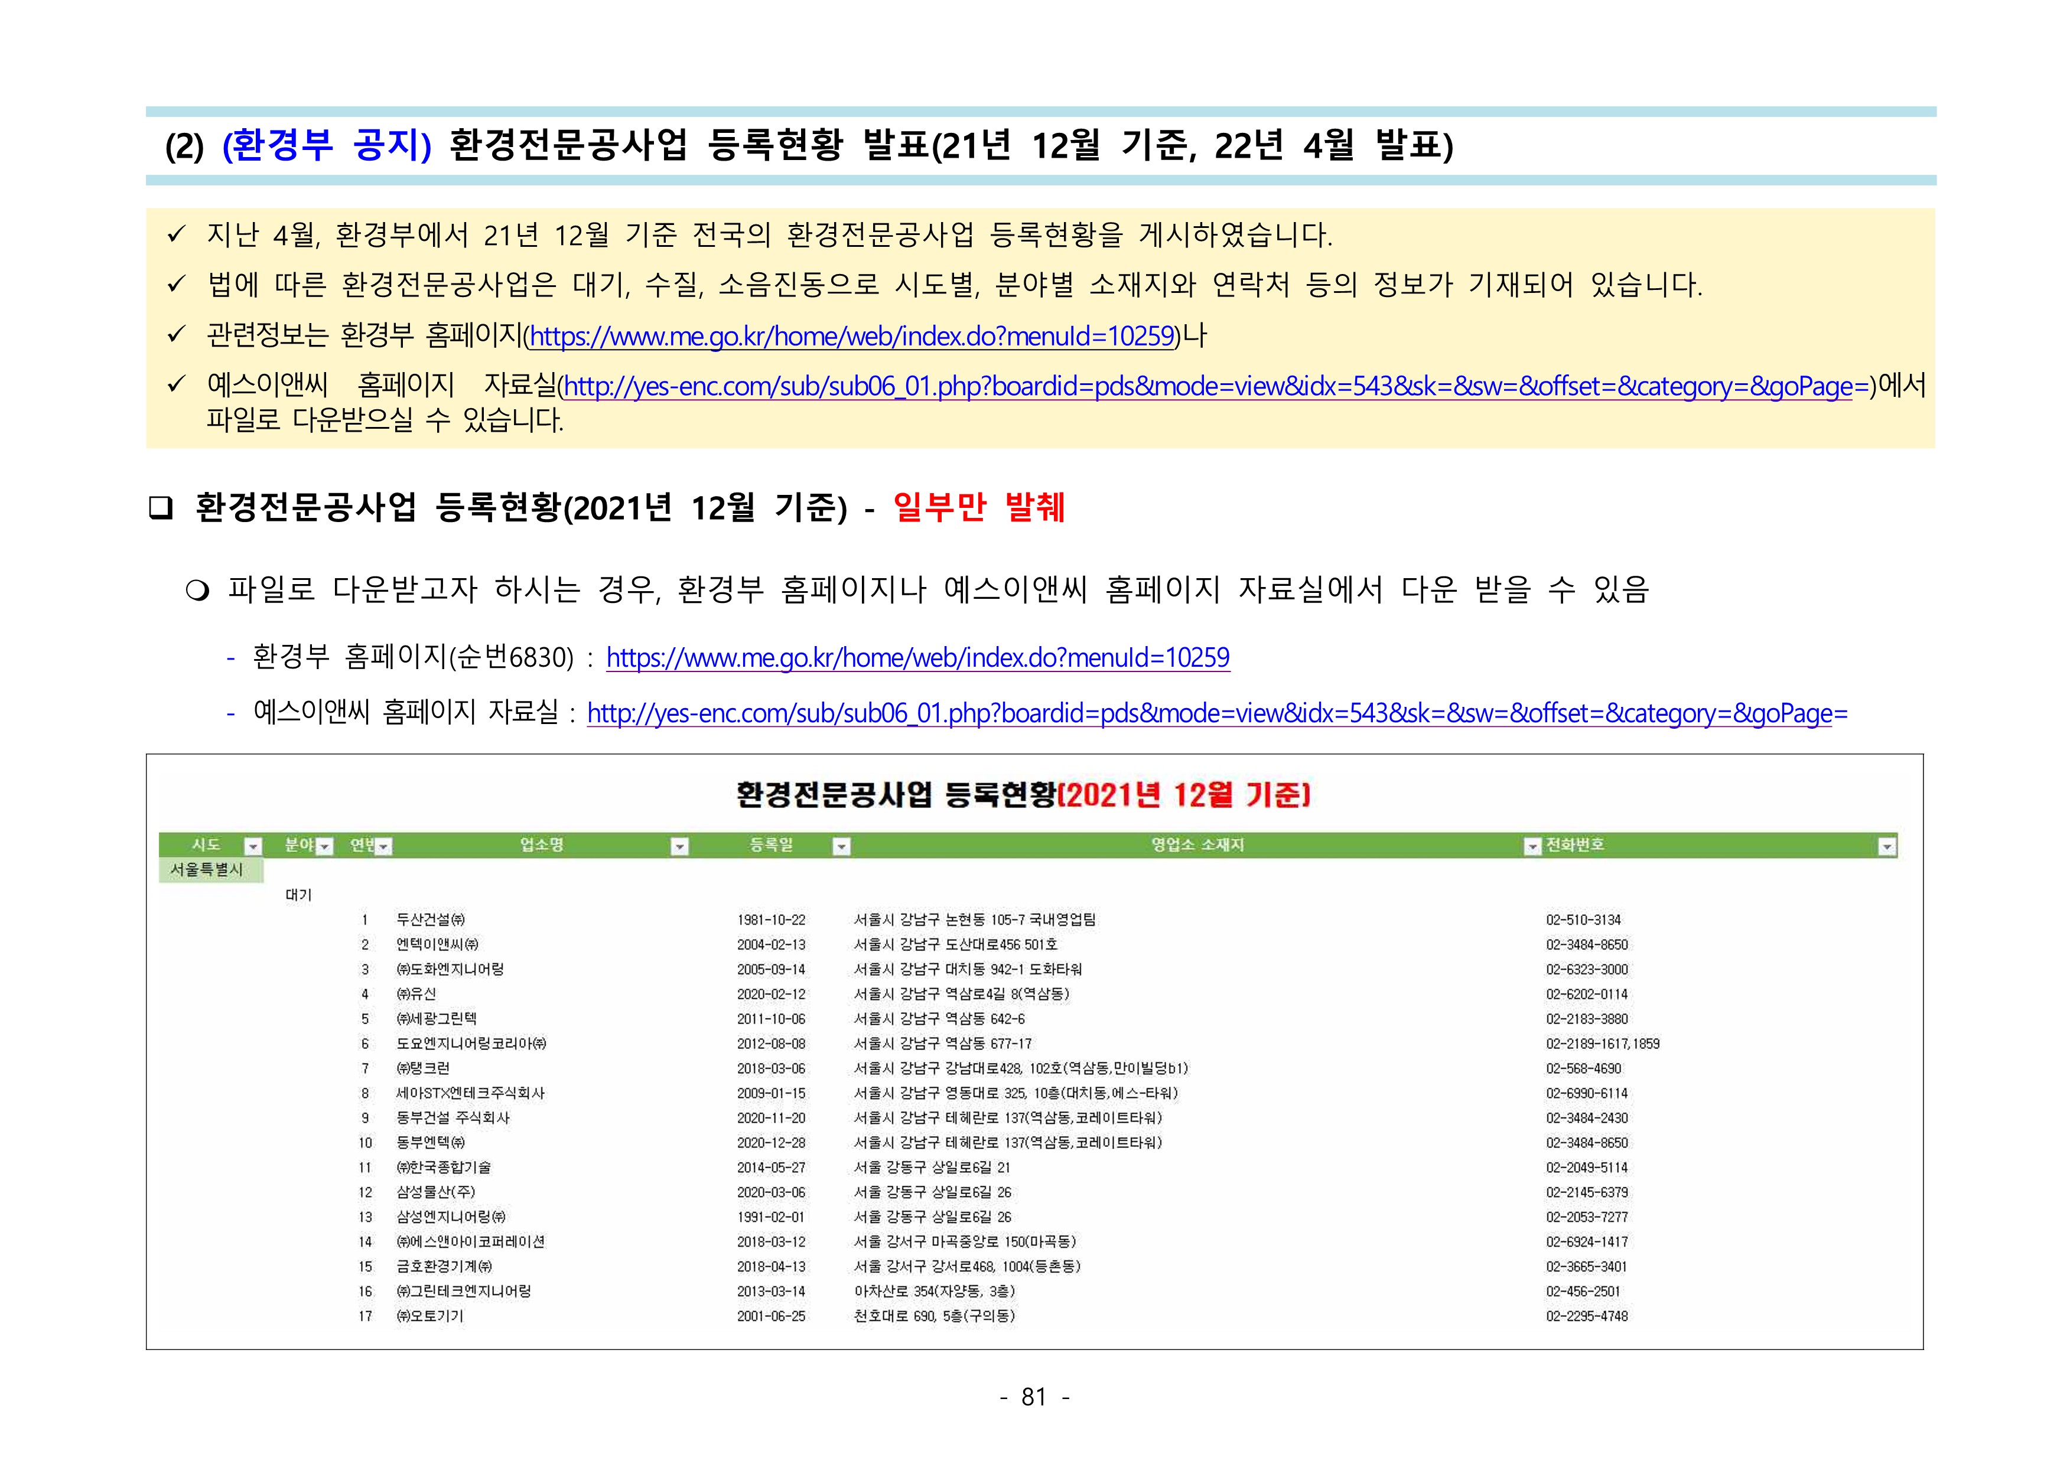Image resolution: width=2070 pixels, height=1464 pixels.
Task: Select the 세아STX엔테크주식회사 company name
Action: pyautogui.click(x=471, y=1094)
